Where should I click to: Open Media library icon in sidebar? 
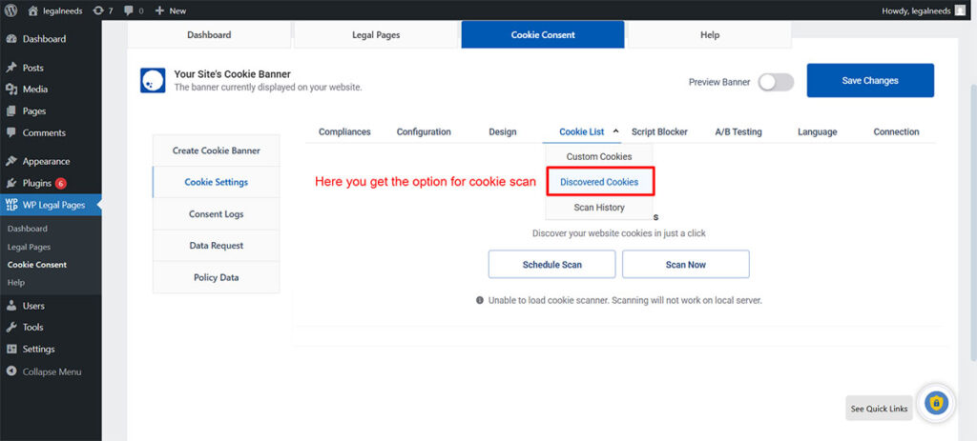11,89
